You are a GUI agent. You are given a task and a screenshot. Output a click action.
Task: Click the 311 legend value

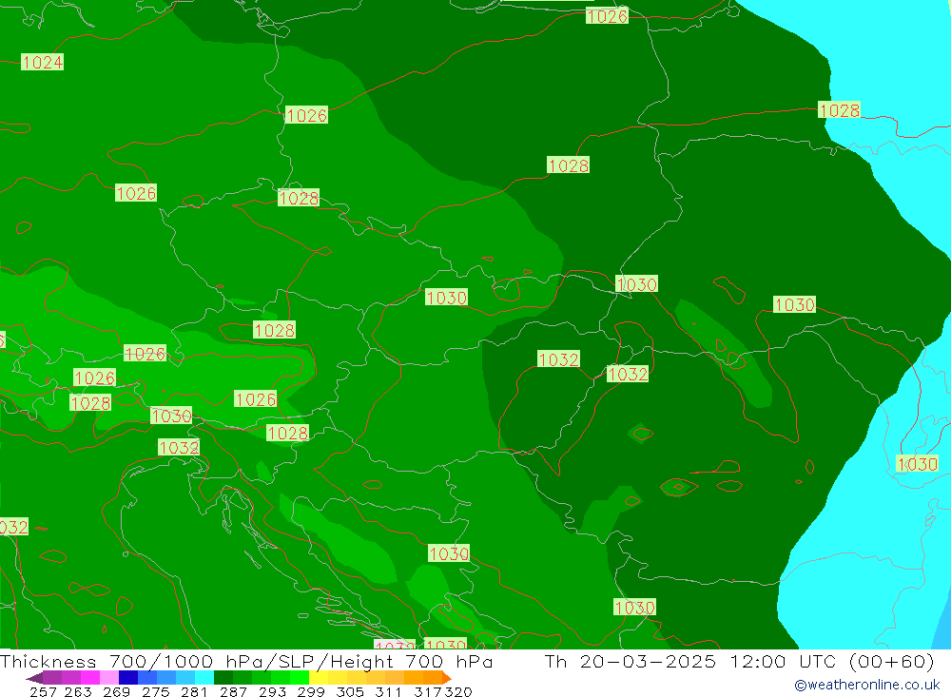click(x=388, y=691)
